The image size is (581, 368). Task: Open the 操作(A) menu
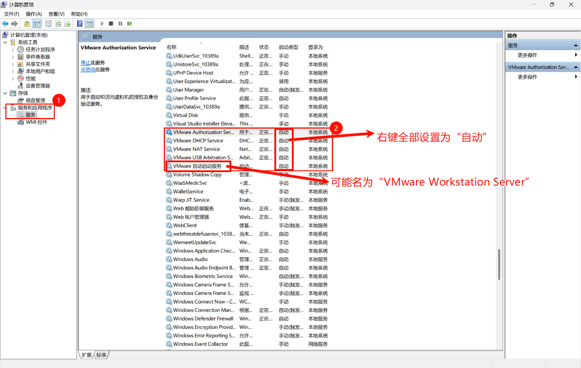click(x=34, y=14)
